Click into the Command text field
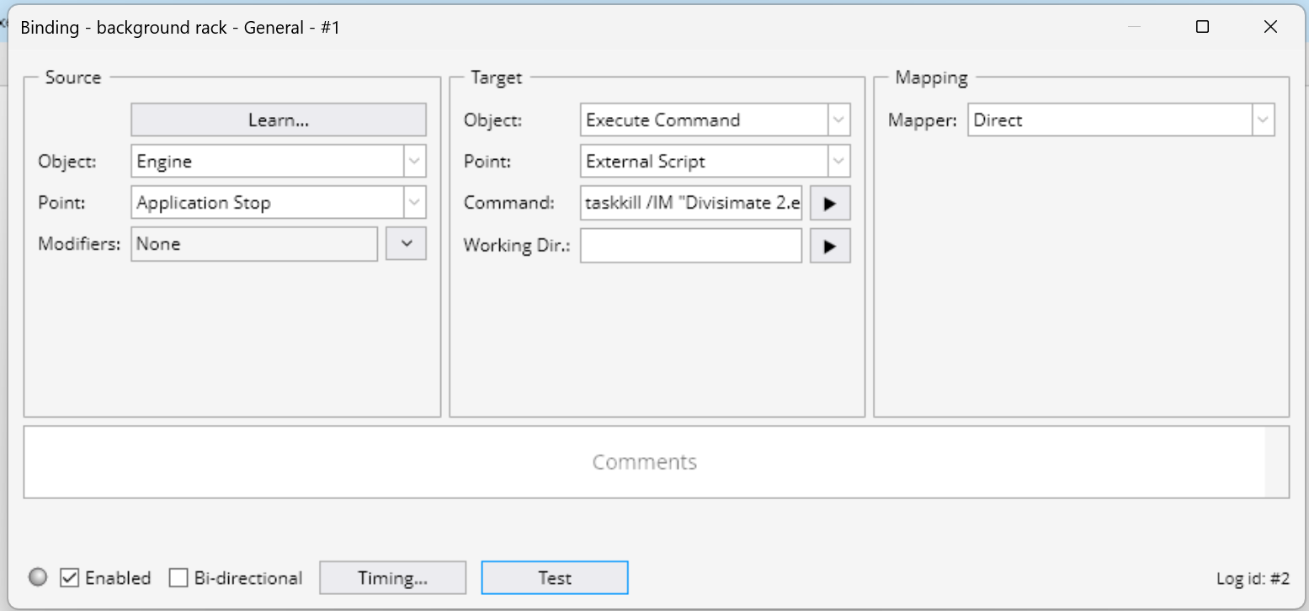Viewport: 1309px width, 611px height. tap(690, 203)
